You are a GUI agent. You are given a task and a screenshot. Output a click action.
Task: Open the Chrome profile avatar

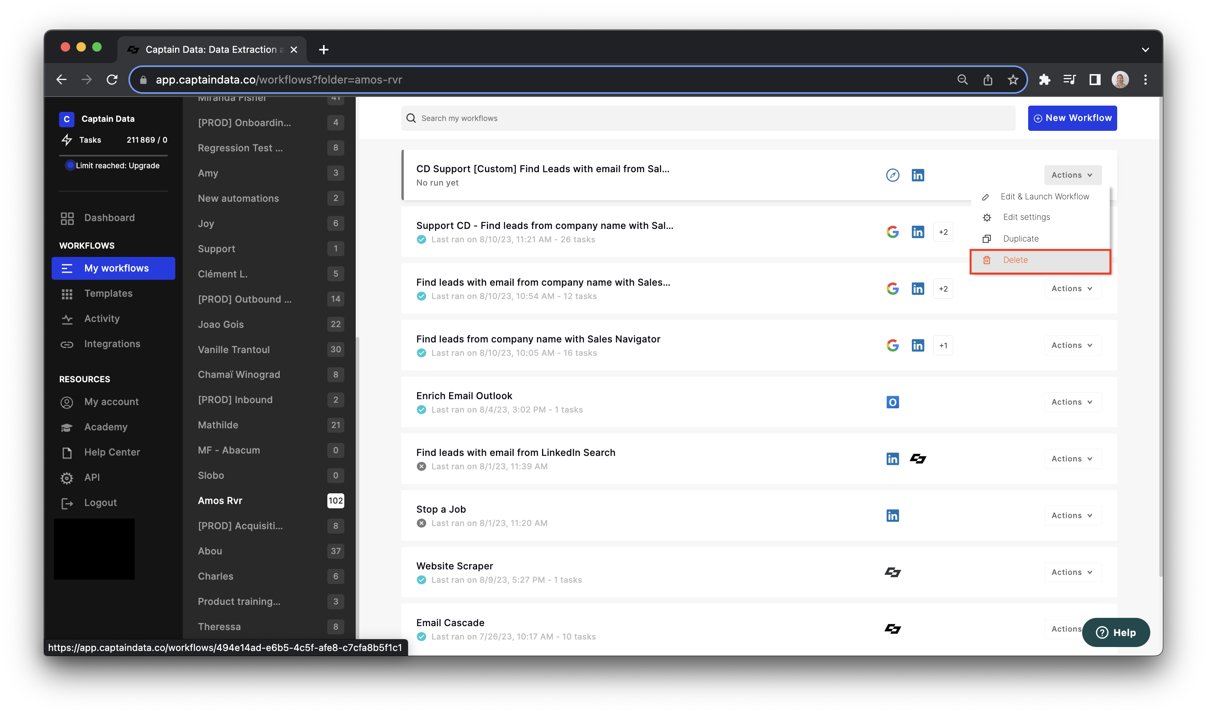(x=1120, y=79)
